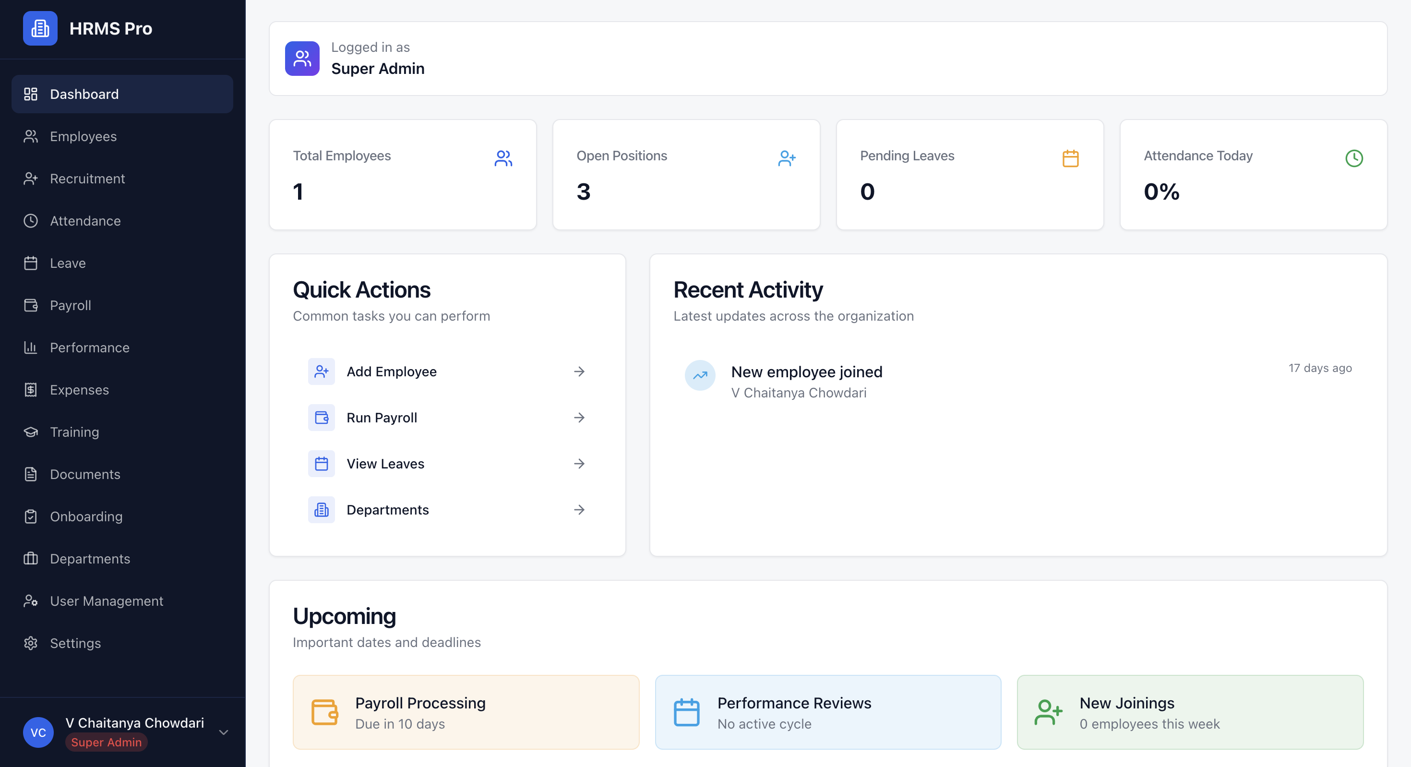Screen dimensions: 1411x767
Task: Click the Onboarding clipboard icon in sidebar
Action: tap(31, 516)
